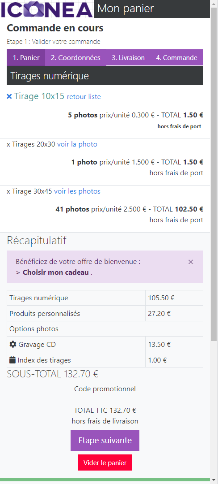Viewport: 218px width, 484px height.
Task: Remove Tirage 10x15 with blue X icon
Action: click(x=9, y=97)
